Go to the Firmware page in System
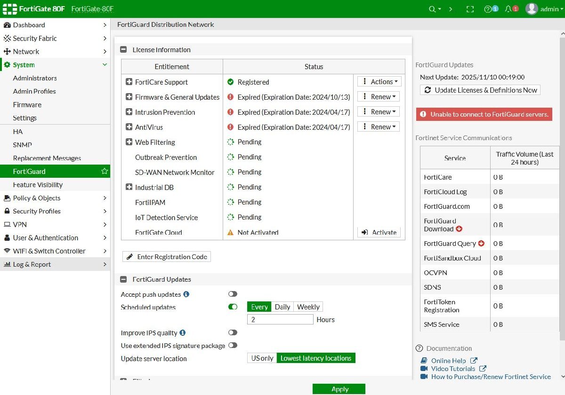 27,105
